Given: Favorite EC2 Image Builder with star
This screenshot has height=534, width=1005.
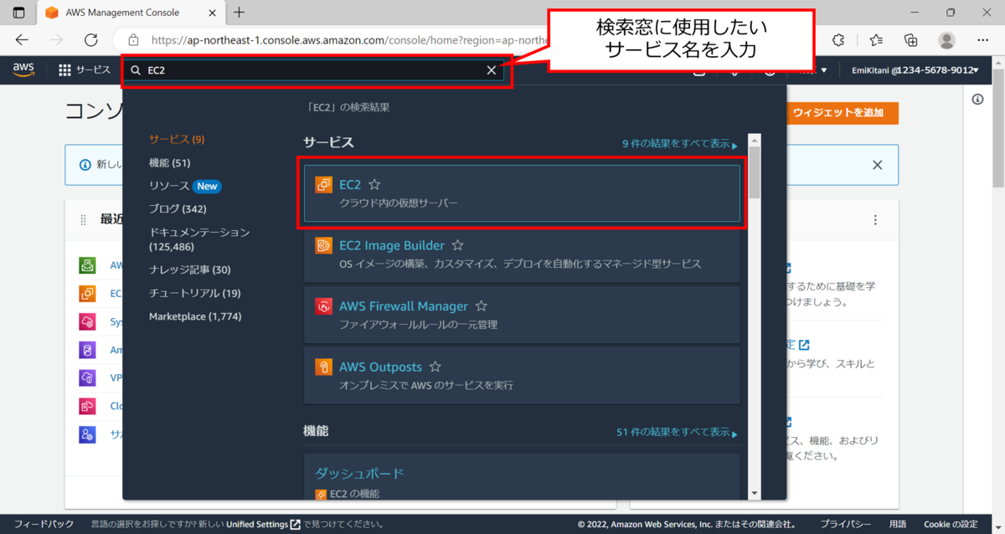Looking at the screenshot, I should pyautogui.click(x=458, y=245).
